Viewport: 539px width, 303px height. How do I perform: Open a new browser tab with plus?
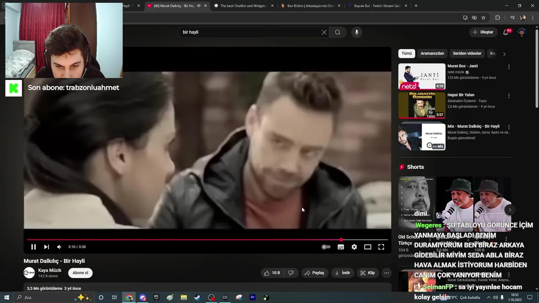point(416,6)
